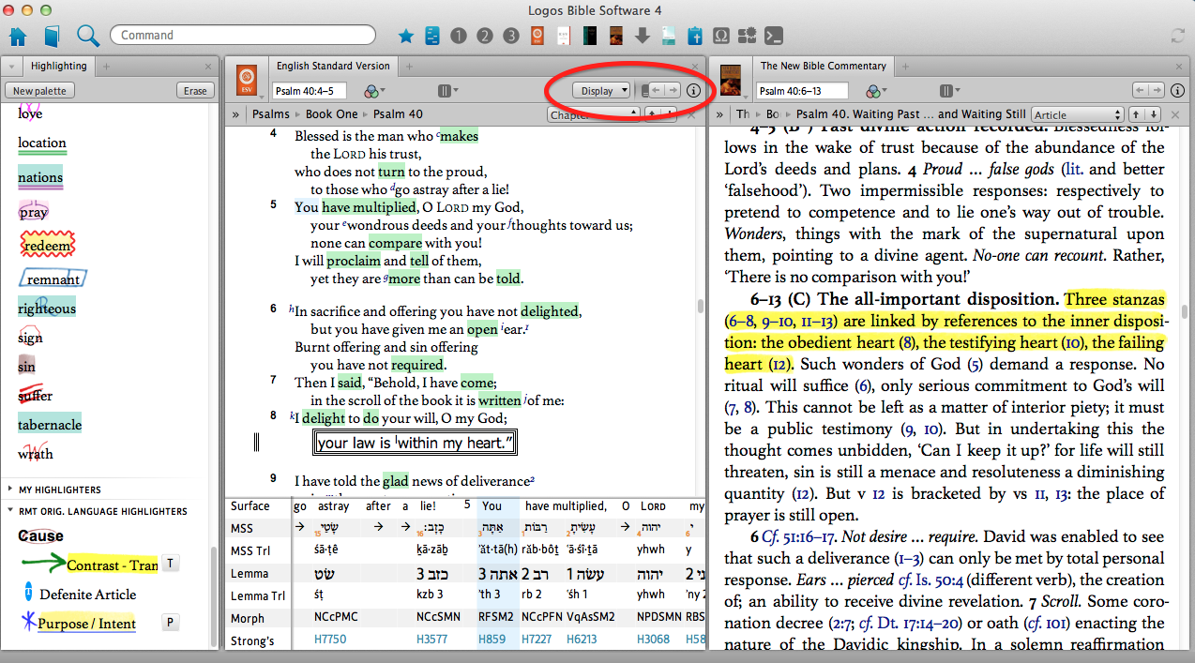Open the Omega symbol shortcut

coord(721,37)
